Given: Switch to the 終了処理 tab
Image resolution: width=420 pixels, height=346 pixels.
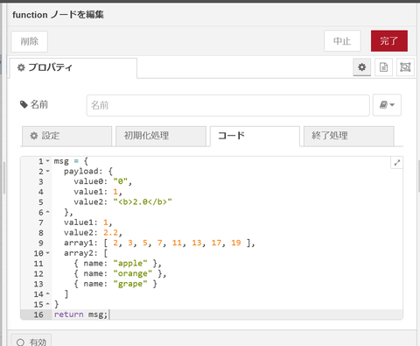Looking at the screenshot, I should (x=349, y=136).
